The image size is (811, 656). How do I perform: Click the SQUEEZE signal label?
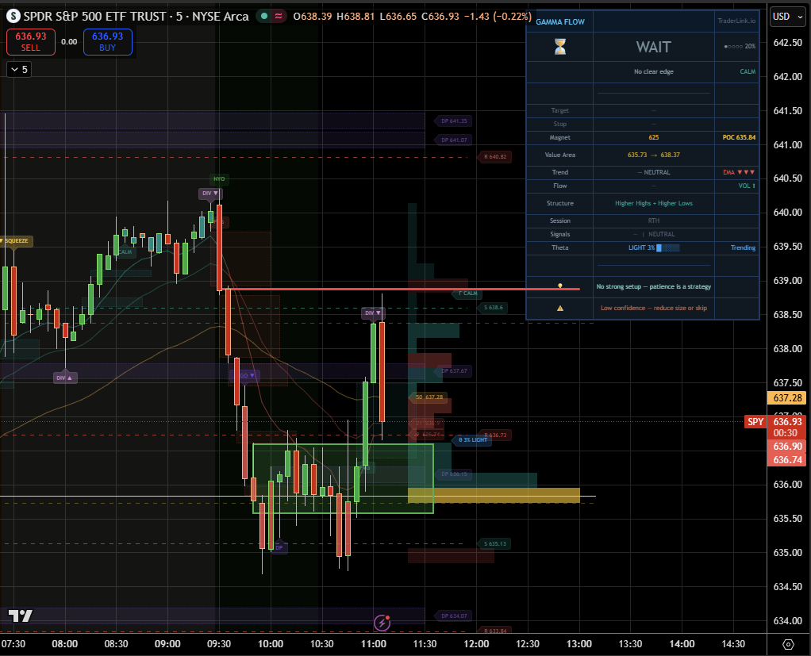click(x=16, y=241)
